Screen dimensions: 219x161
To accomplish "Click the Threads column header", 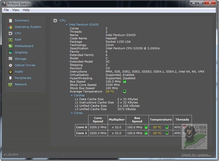I will pyautogui.click(x=182, y=120).
